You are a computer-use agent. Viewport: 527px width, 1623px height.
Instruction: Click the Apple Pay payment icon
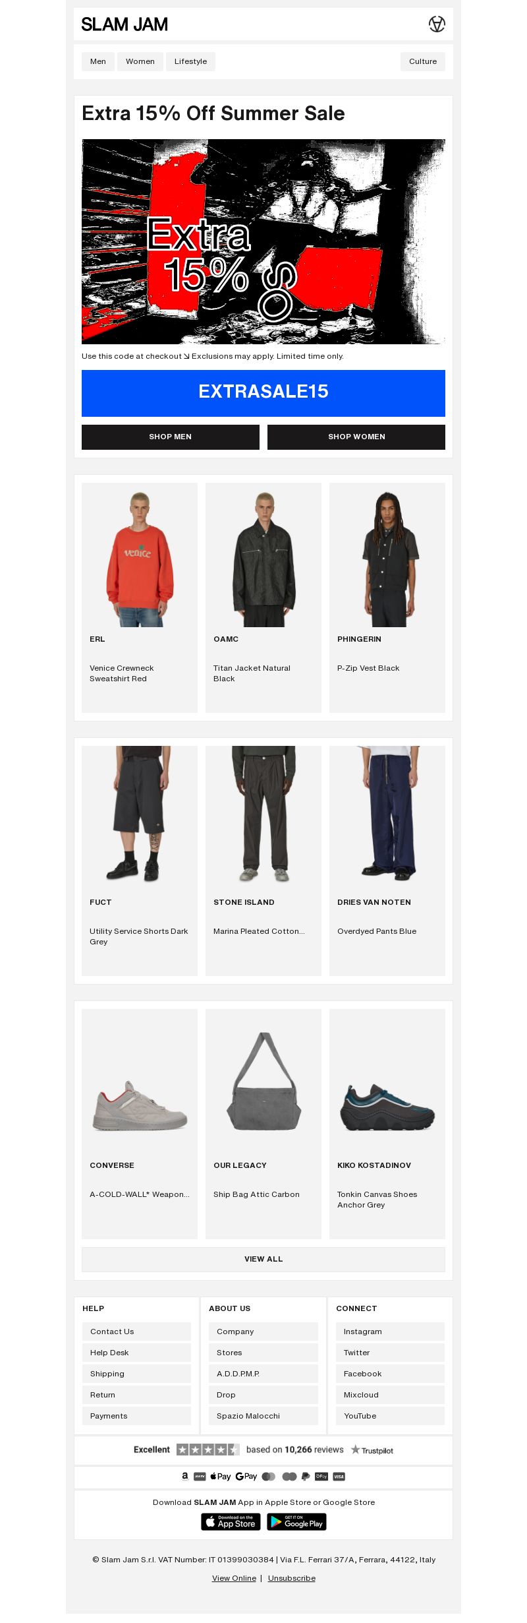point(220,1477)
